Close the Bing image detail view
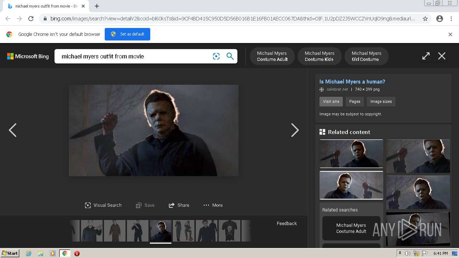The width and height of the screenshot is (459, 258). point(442,56)
